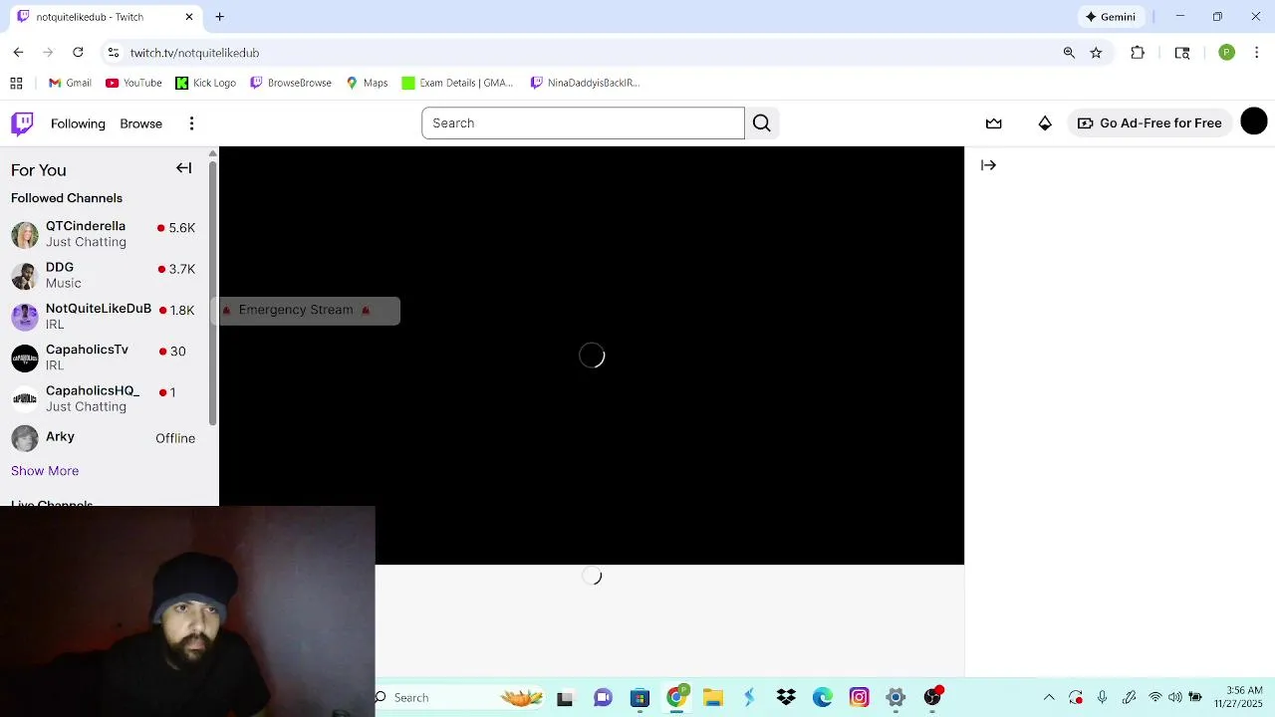
Task: Open a new browser tab
Action: click(219, 17)
